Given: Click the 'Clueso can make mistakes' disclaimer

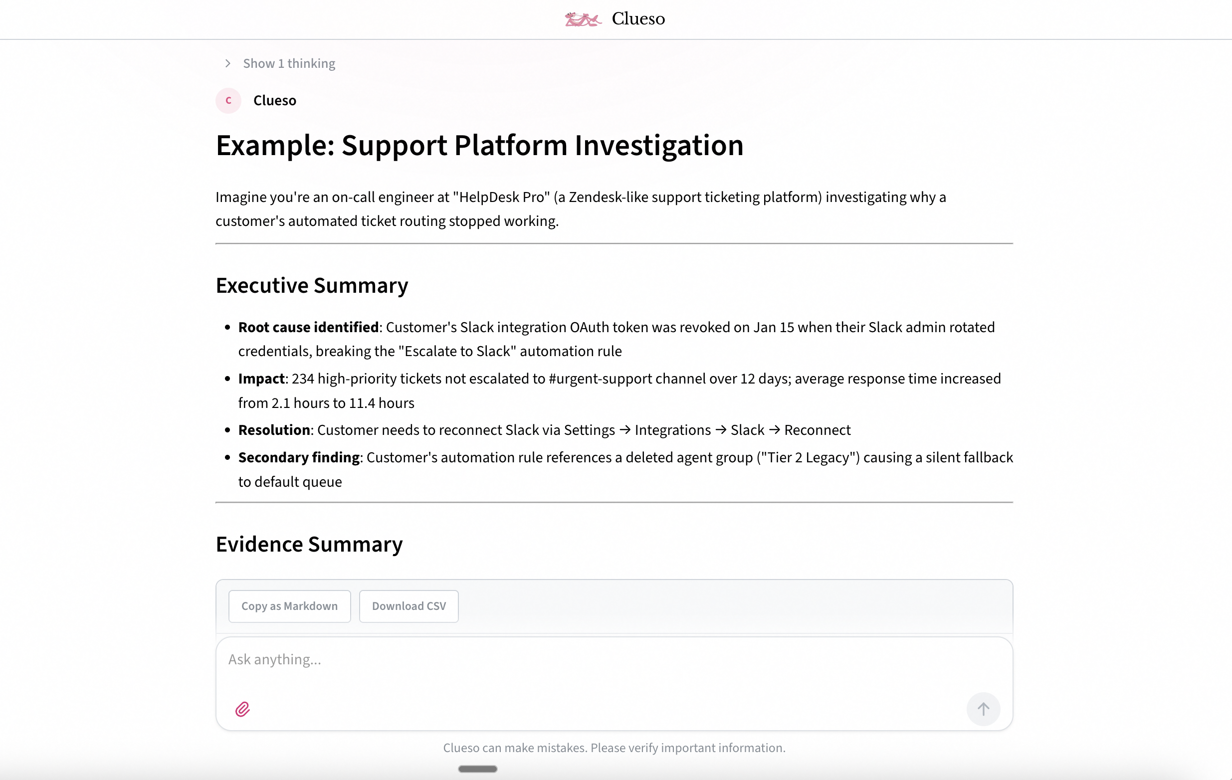Looking at the screenshot, I should (614, 748).
